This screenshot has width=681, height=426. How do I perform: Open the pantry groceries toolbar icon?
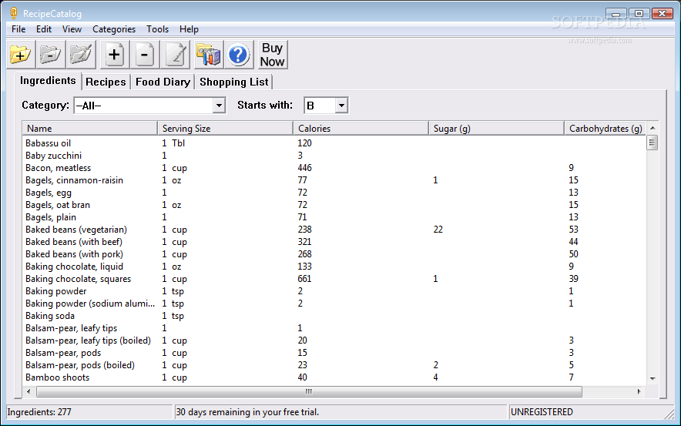[x=209, y=55]
